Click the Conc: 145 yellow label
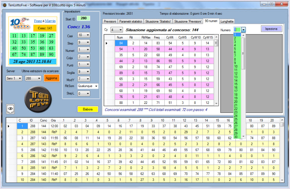 click(x=45, y=28)
